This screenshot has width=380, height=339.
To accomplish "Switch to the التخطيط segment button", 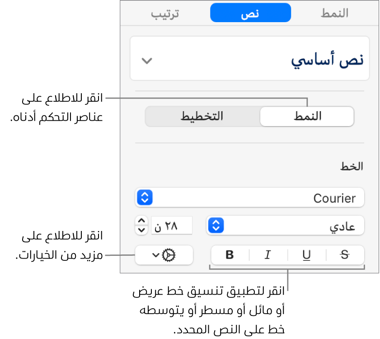I will [x=202, y=116].
